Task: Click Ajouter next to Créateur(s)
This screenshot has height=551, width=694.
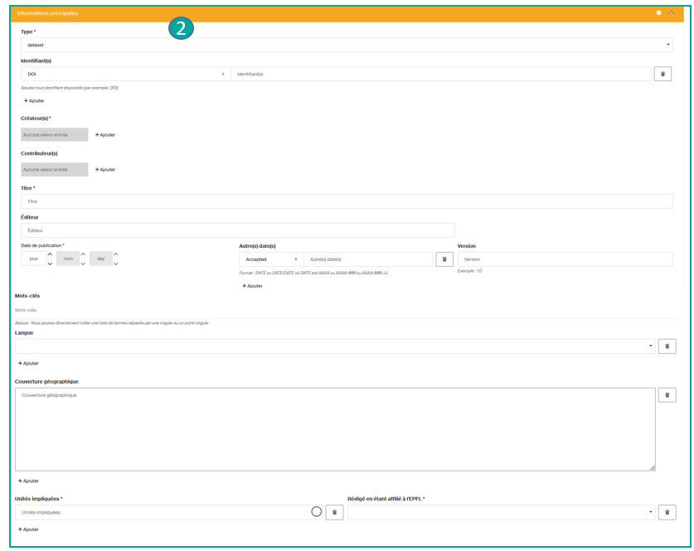Action: [105, 134]
